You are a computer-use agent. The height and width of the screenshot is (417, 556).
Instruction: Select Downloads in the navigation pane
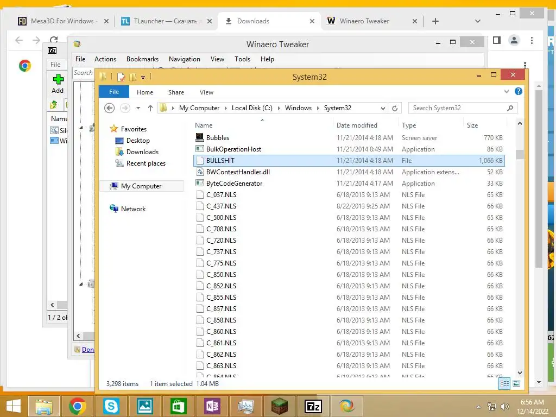(x=142, y=152)
